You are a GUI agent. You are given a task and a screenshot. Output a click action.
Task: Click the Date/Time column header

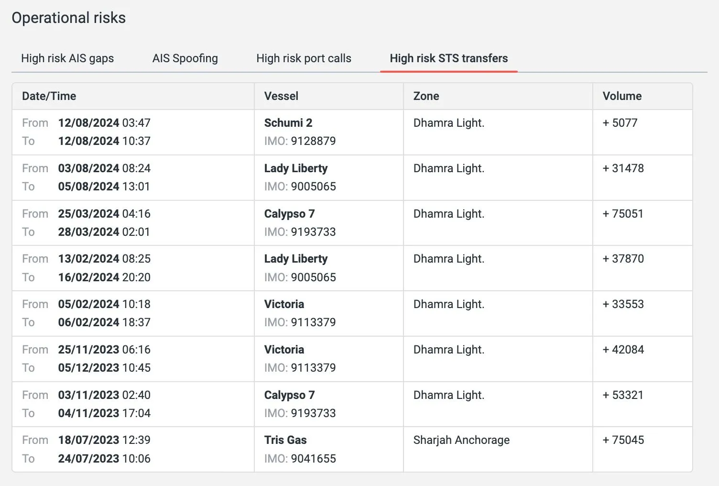click(49, 96)
